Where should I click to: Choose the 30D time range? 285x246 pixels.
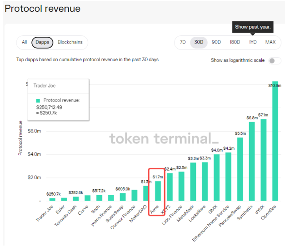(199, 43)
